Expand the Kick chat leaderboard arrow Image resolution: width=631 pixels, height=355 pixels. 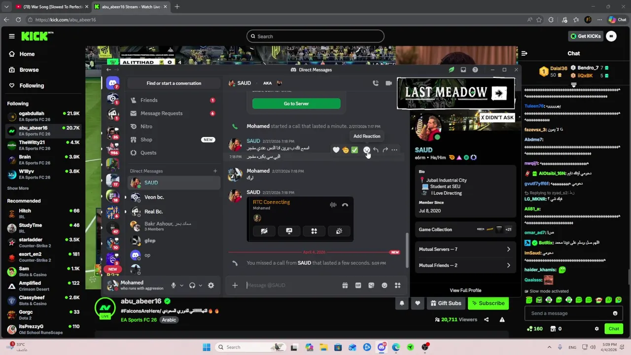point(573,85)
